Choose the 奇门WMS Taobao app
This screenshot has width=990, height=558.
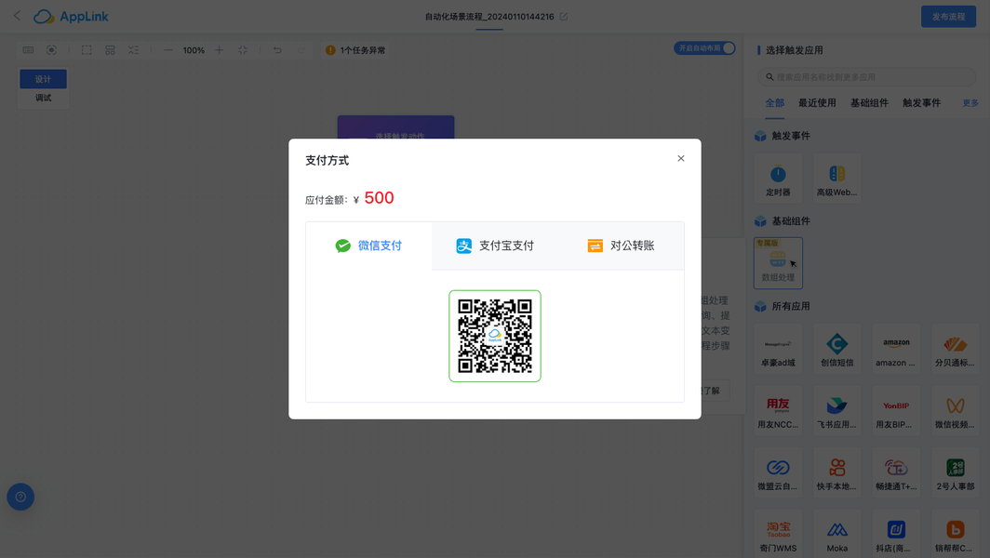click(x=778, y=534)
